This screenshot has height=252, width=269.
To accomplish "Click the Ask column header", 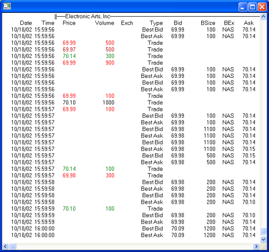I will (249, 23).
